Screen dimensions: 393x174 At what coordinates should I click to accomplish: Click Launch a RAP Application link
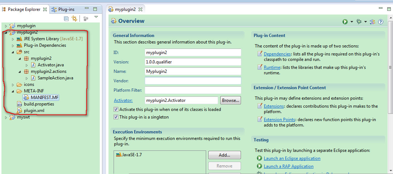tap(288, 166)
